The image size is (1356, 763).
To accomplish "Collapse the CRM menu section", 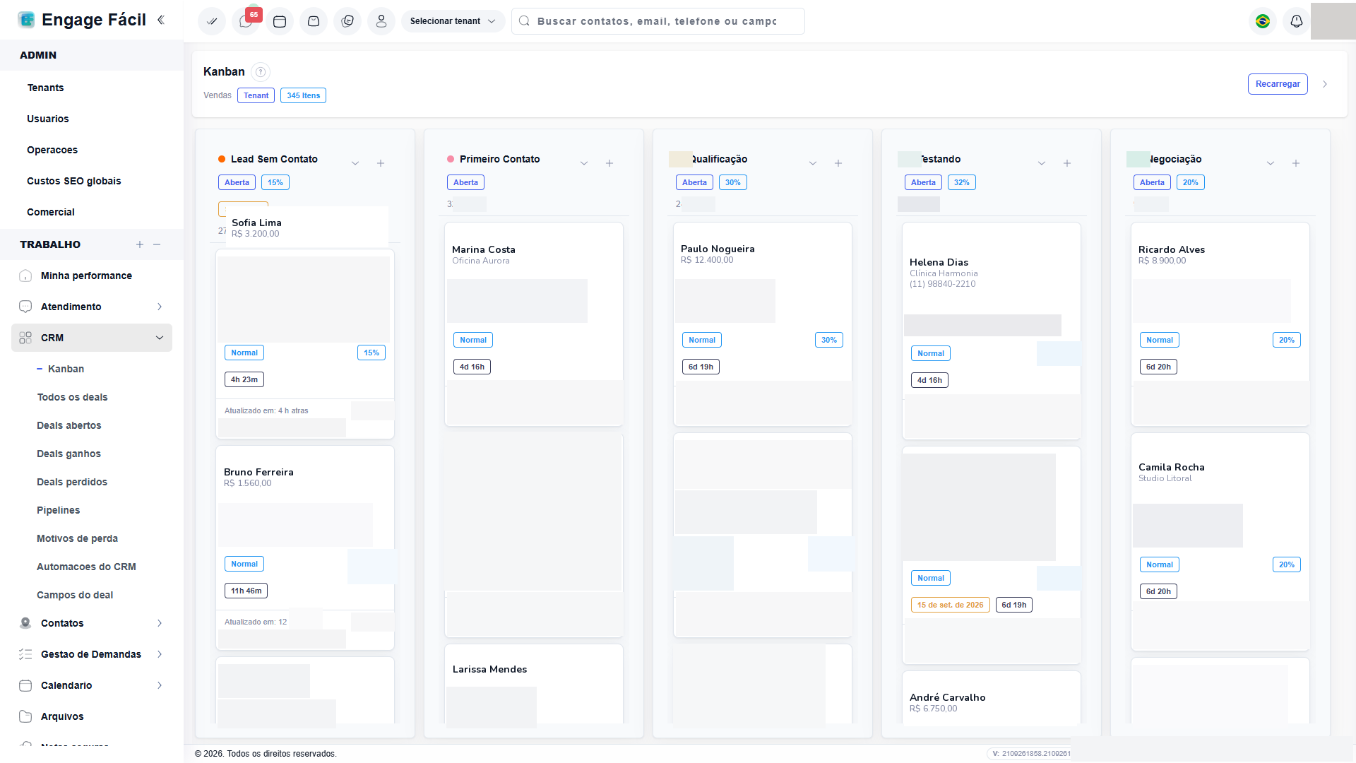I will 160,338.
